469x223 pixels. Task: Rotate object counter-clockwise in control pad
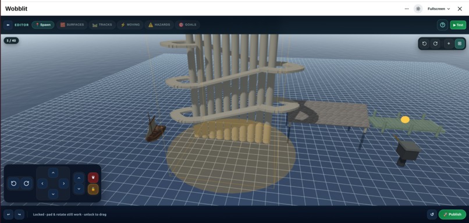(x=13, y=183)
